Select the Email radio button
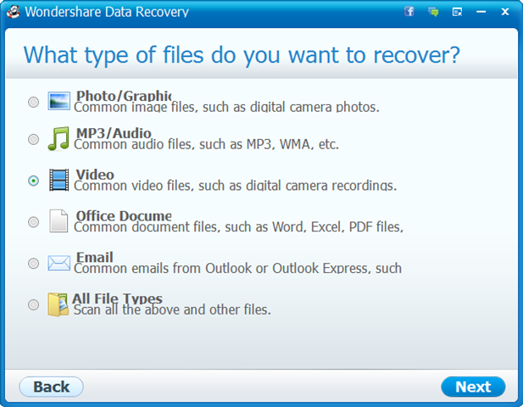This screenshot has height=407, width=523. tap(33, 263)
